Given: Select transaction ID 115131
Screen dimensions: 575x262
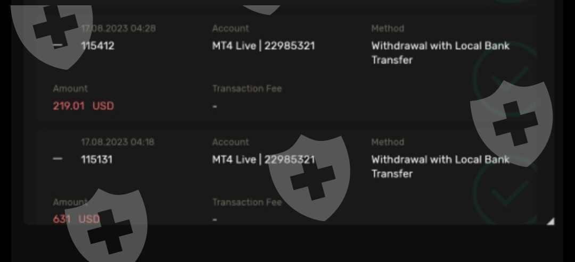Looking at the screenshot, I should pyautogui.click(x=97, y=159).
